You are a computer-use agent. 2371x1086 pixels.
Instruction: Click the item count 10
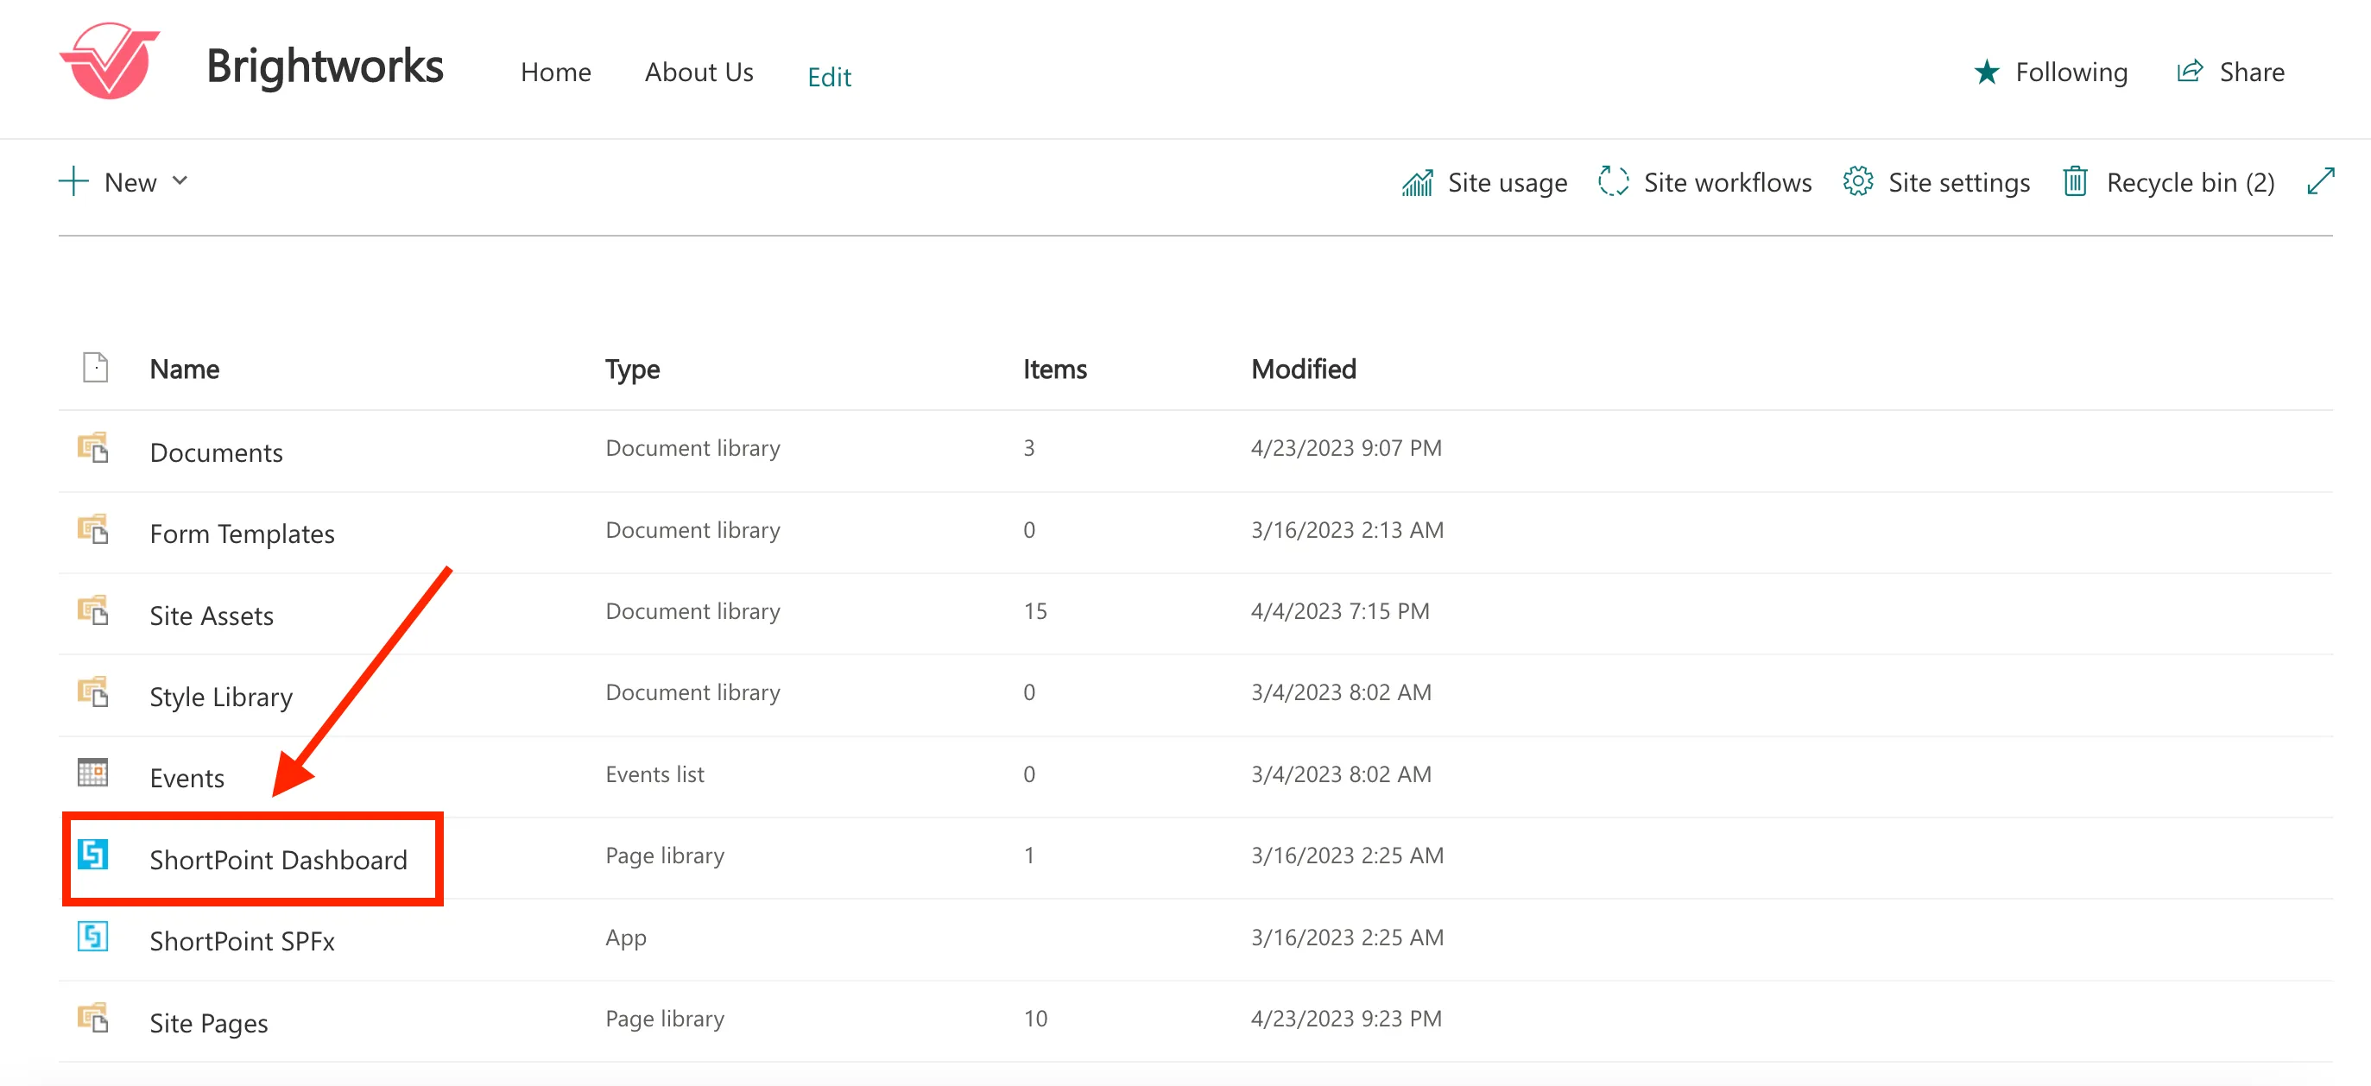click(x=1035, y=1019)
